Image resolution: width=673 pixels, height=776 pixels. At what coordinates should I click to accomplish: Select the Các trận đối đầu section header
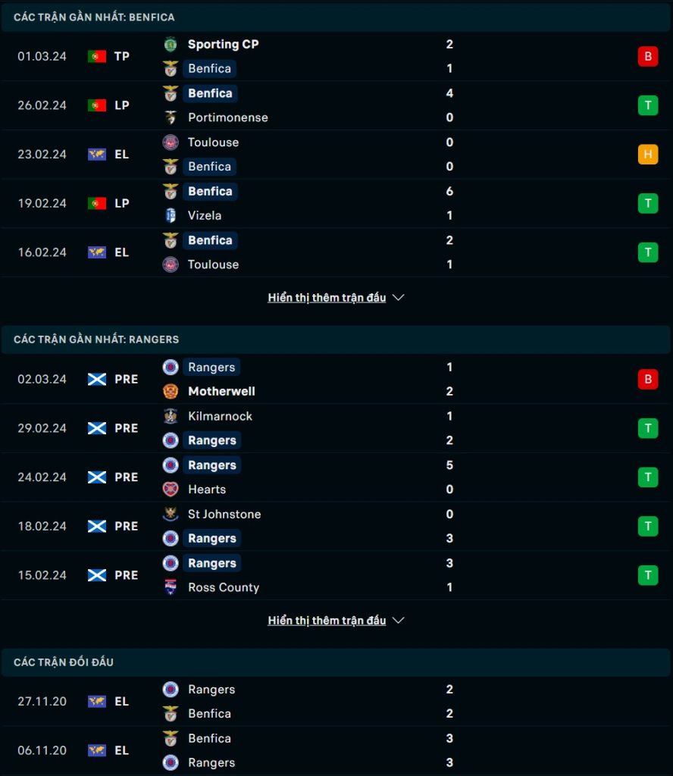tap(336, 662)
